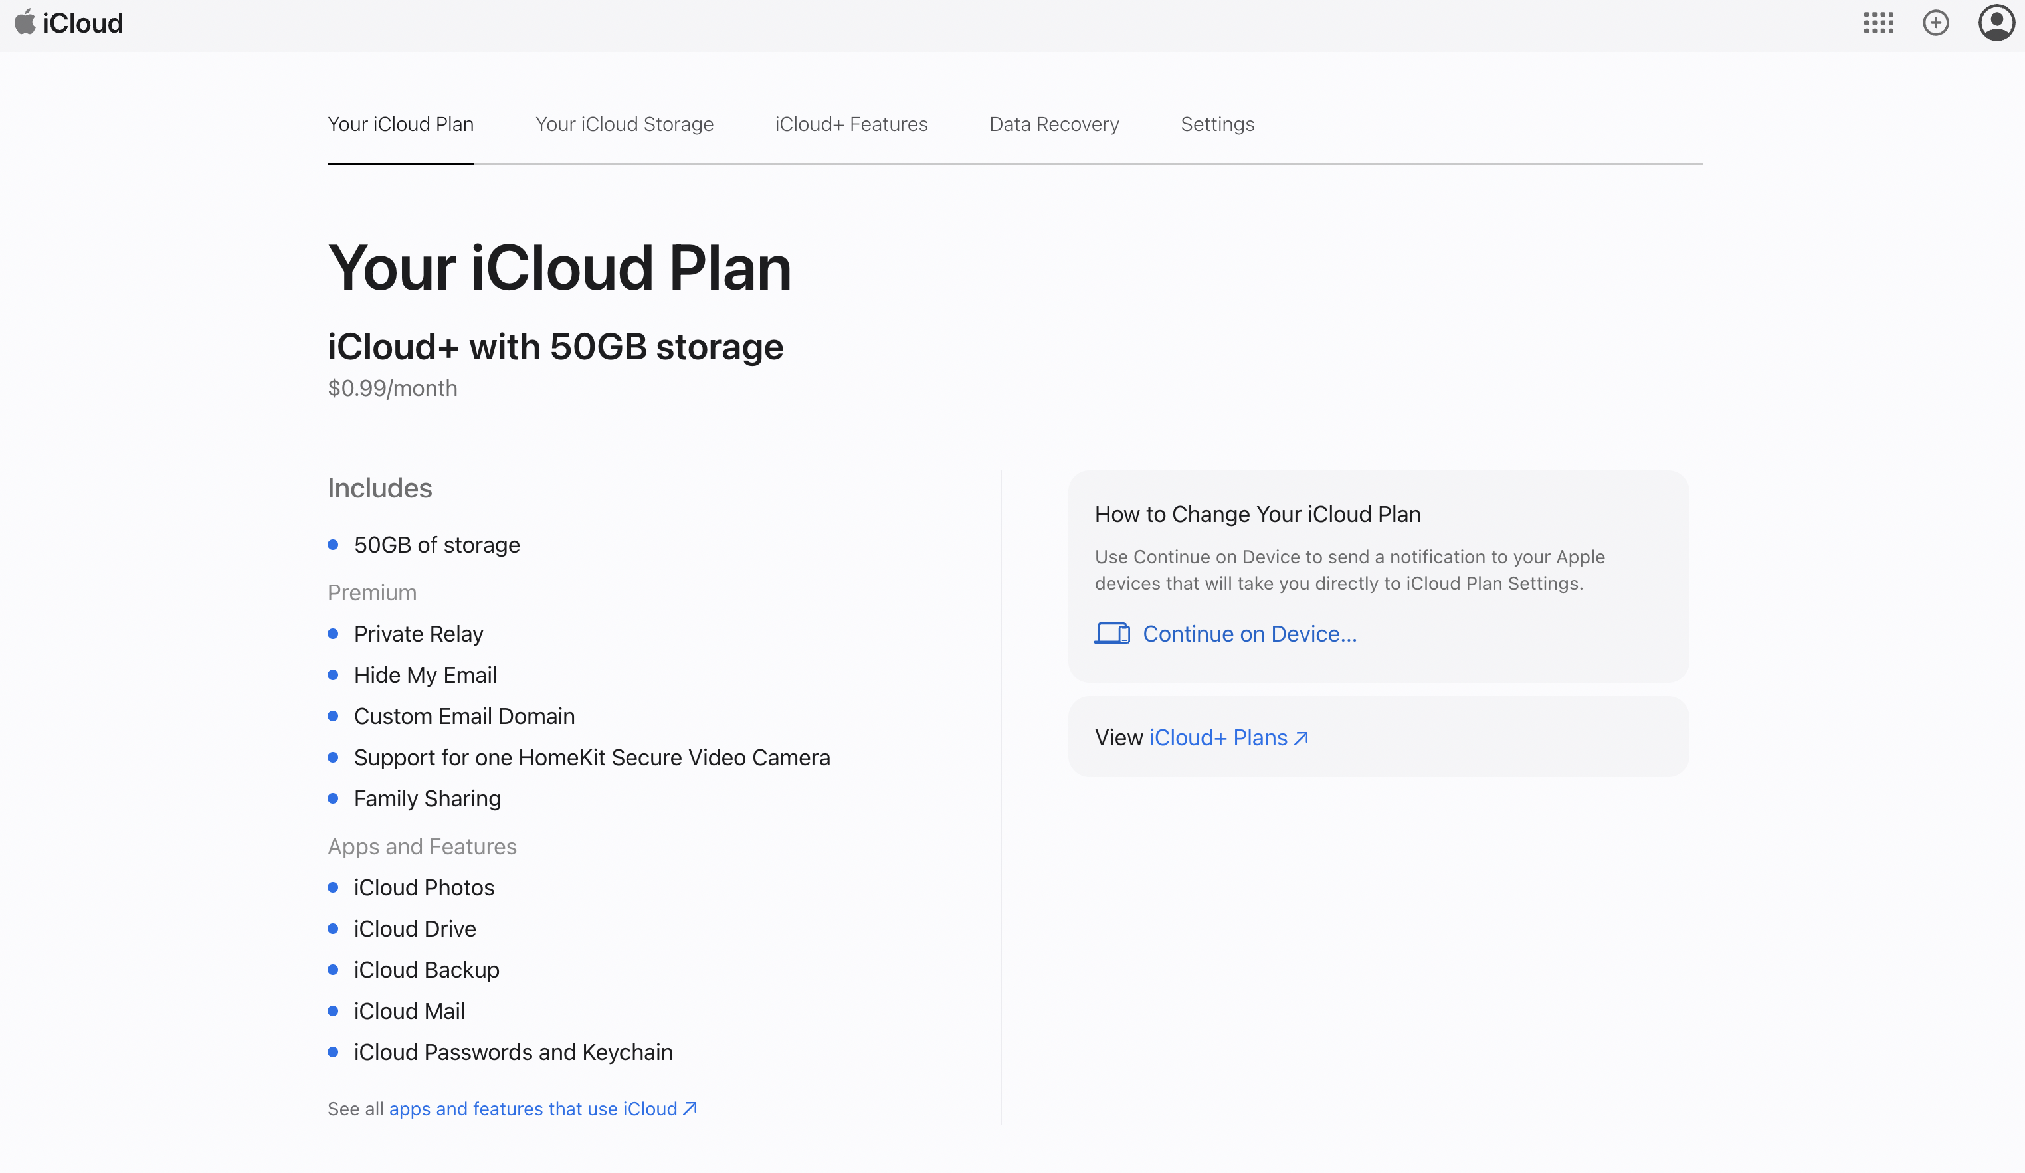Click the plus circle create icon
The height and width of the screenshot is (1173, 2025).
tap(1936, 23)
